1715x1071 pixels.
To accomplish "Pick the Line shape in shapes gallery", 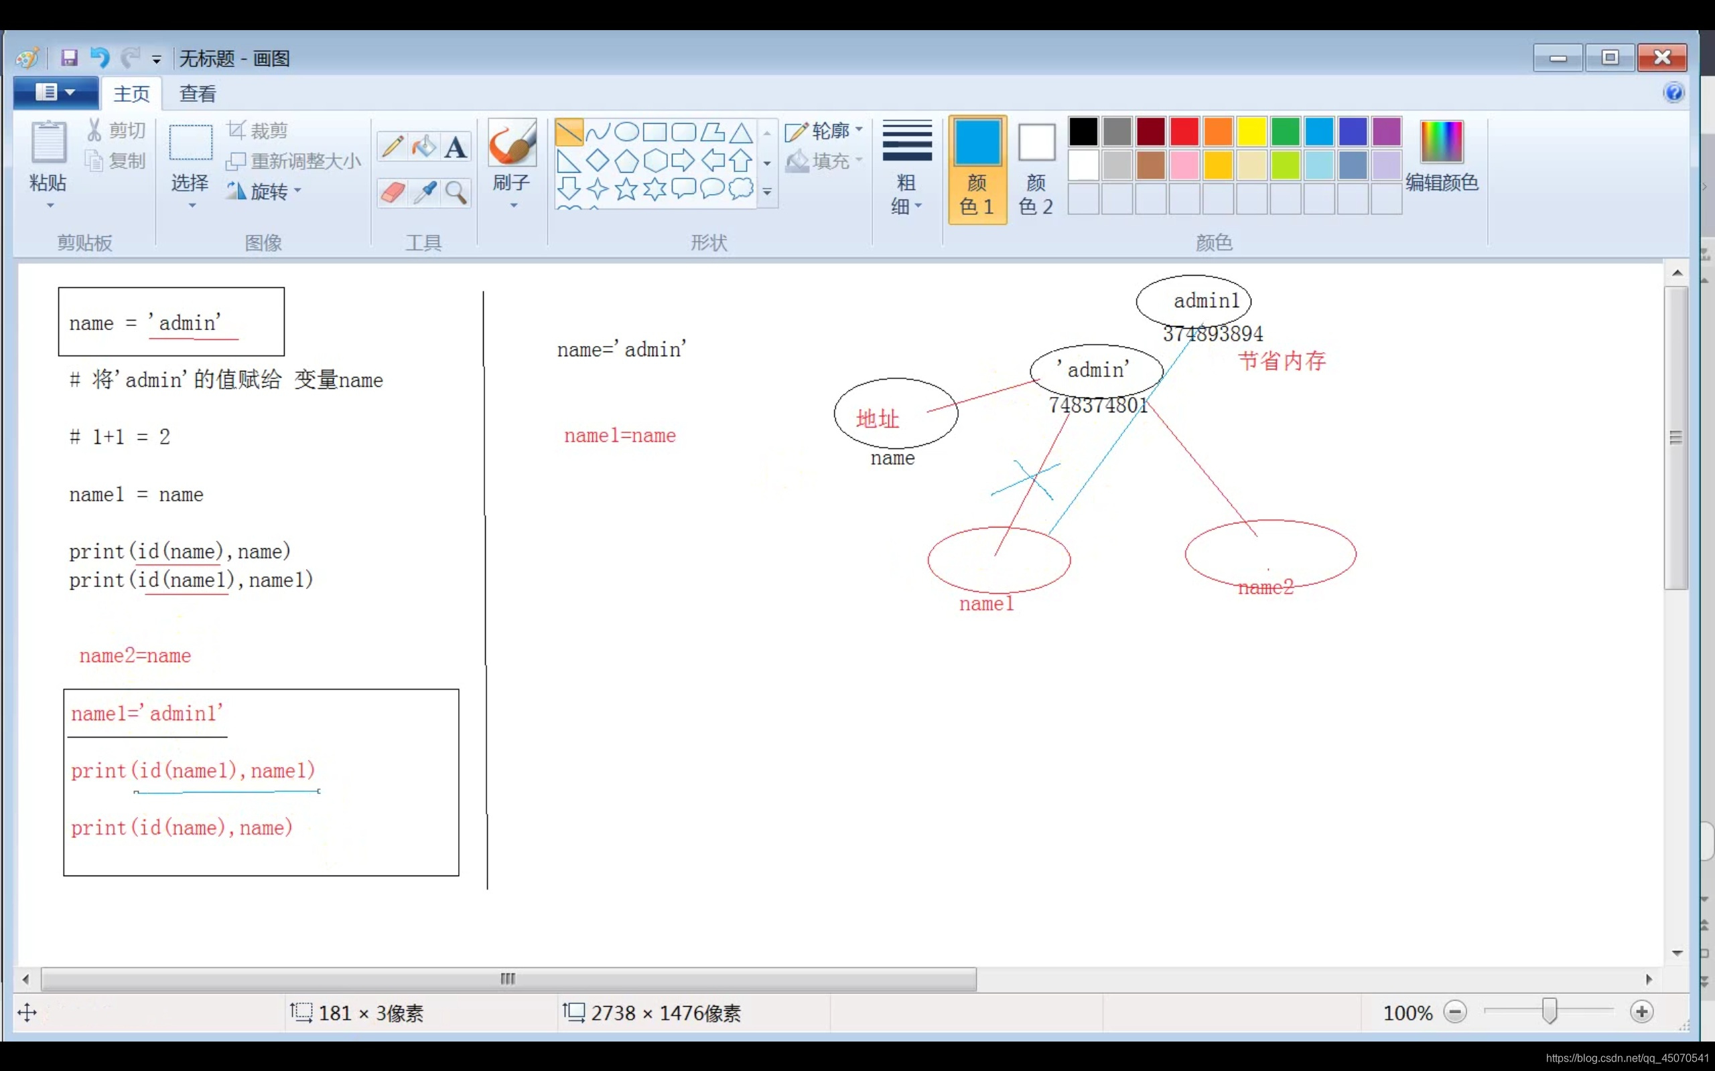I will coord(568,132).
